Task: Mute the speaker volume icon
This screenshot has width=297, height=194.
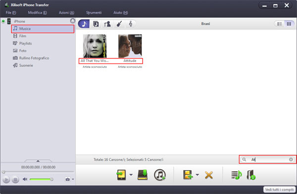Action: pos(25,179)
